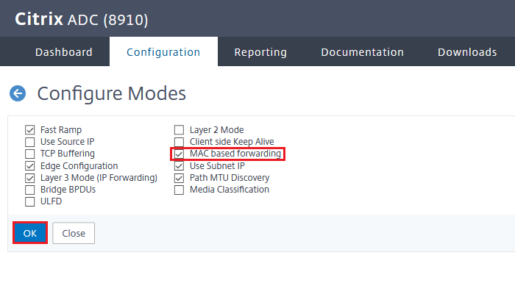Disable Path MTU Discovery checkbox
This screenshot has width=515, height=294.
tap(179, 178)
